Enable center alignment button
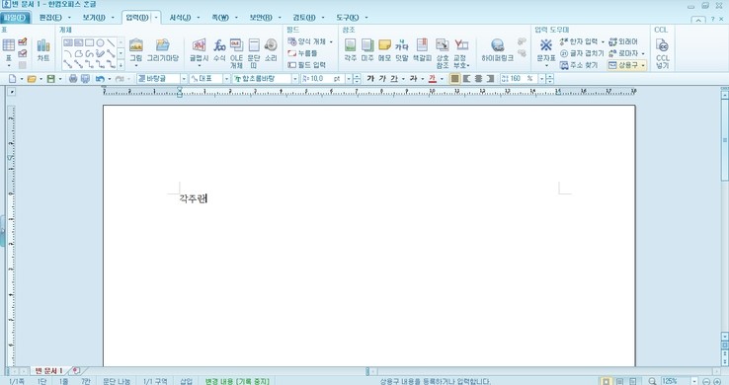Image resolution: width=729 pixels, height=385 pixels. tap(478, 79)
